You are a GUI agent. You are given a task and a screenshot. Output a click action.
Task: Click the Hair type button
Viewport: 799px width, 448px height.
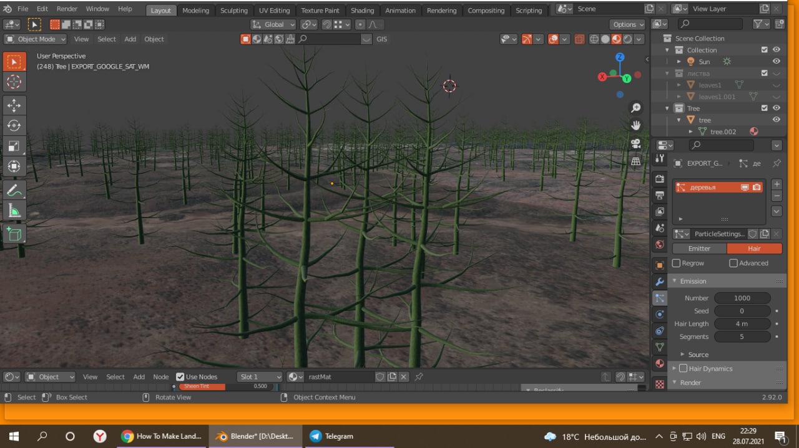(754, 248)
